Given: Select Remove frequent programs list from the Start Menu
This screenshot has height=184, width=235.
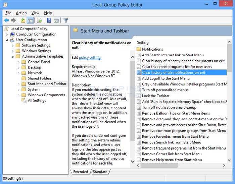Looking at the screenshot, I should (184, 148).
